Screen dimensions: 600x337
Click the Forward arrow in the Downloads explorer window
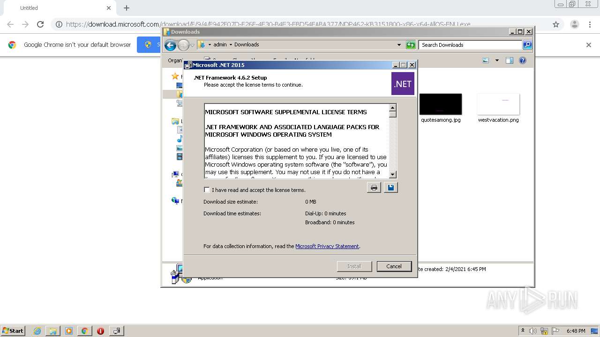(x=183, y=45)
